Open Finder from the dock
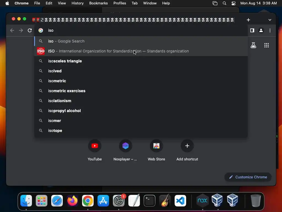Viewport: 282px width, 212px height. (26, 200)
